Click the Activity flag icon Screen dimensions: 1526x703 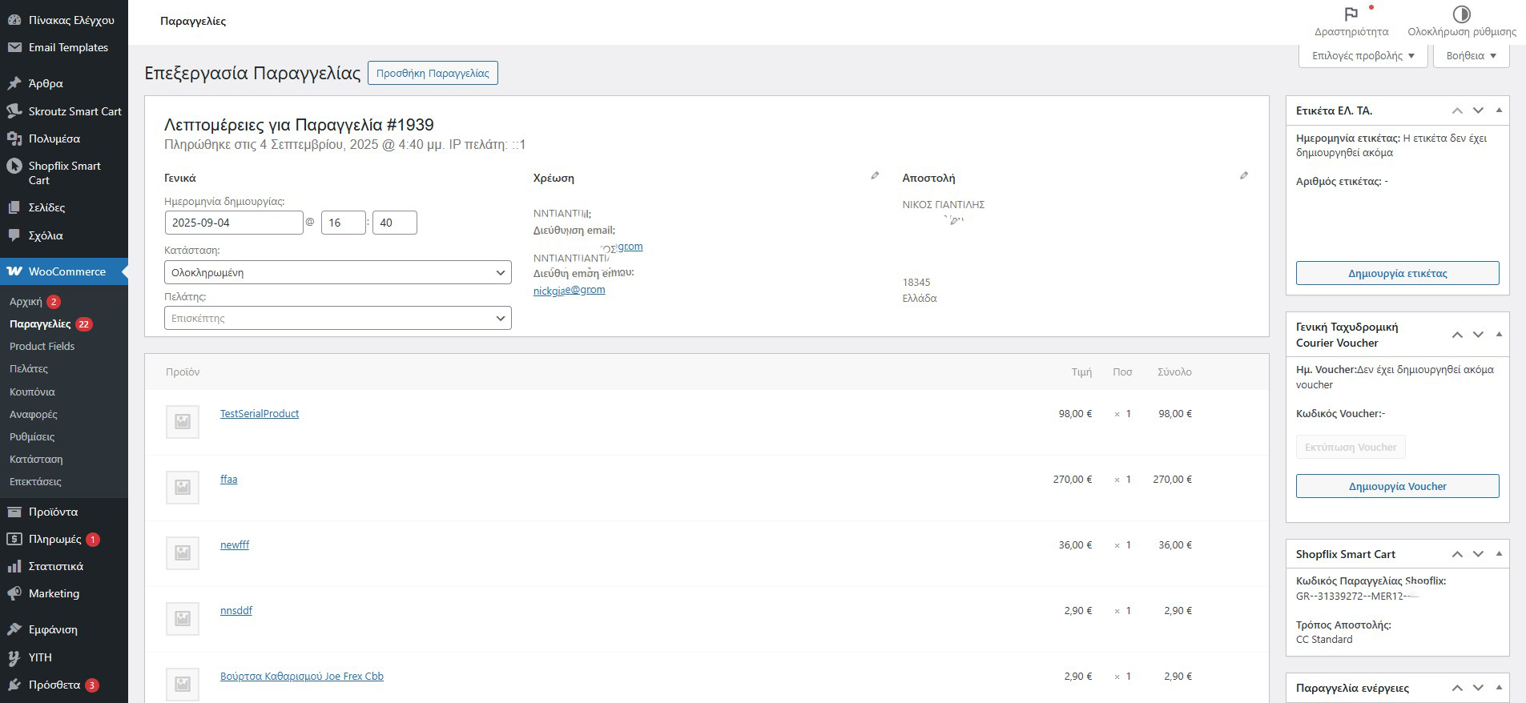coord(1351,14)
